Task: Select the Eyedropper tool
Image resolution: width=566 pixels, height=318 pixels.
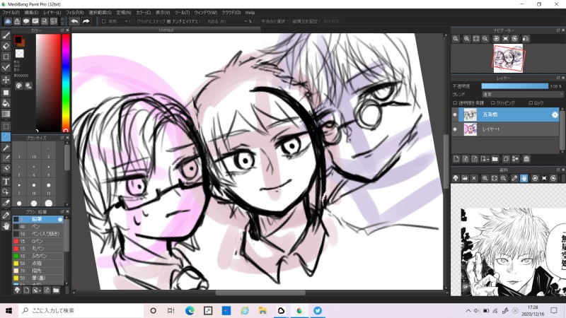Action: pos(6,216)
